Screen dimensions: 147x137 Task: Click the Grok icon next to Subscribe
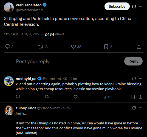(134, 7)
